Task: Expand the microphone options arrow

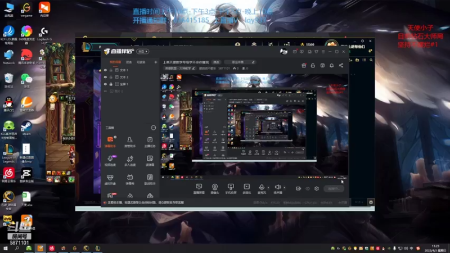Action: coord(268,188)
